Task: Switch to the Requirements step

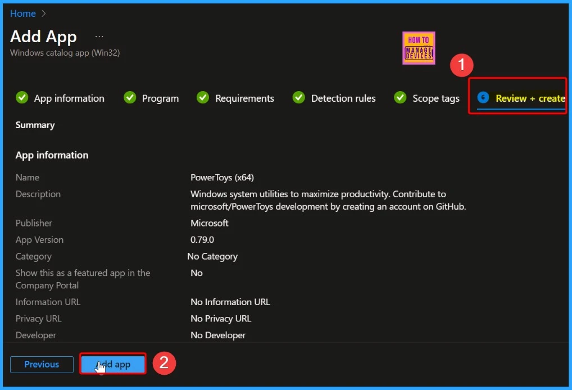Action: pos(244,98)
